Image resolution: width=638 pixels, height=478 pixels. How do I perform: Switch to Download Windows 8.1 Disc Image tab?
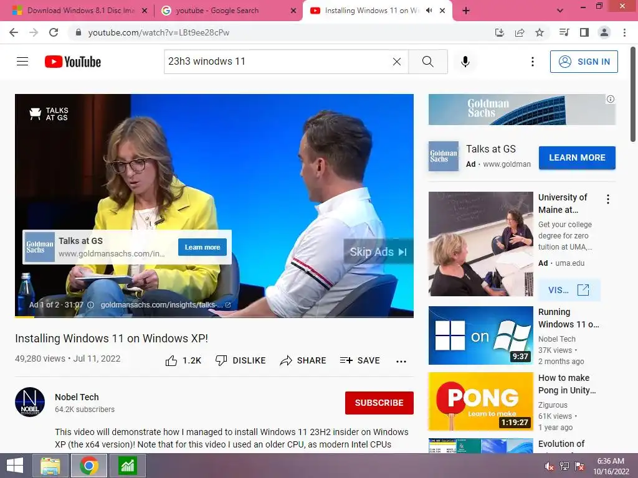click(x=80, y=11)
